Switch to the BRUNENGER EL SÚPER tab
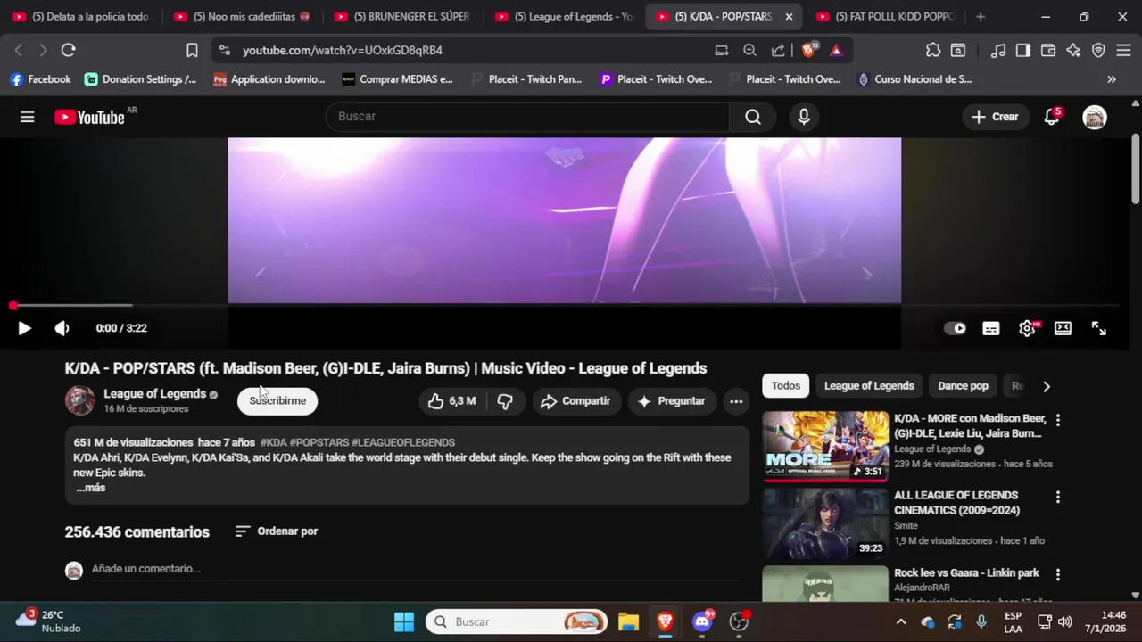Screen dimensions: 1142x642 pos(402,17)
